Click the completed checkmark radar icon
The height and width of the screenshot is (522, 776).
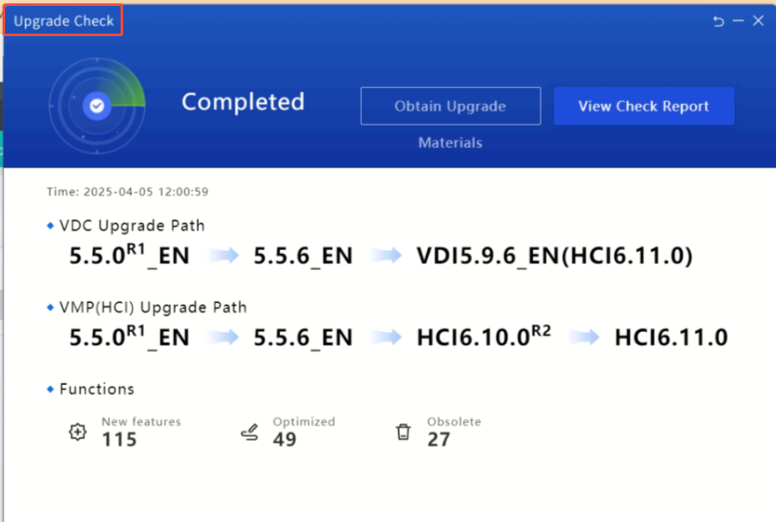[x=96, y=106]
